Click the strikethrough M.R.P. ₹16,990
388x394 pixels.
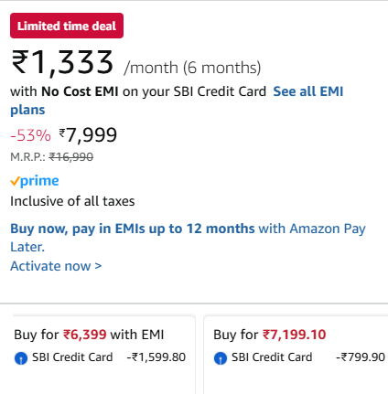tap(71, 157)
